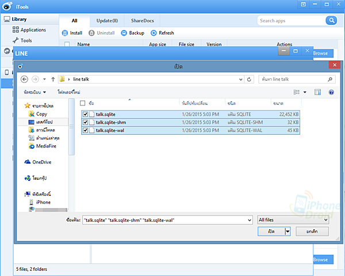Click the search magnifier in file dialog
345x276 pixels.
coord(330,79)
